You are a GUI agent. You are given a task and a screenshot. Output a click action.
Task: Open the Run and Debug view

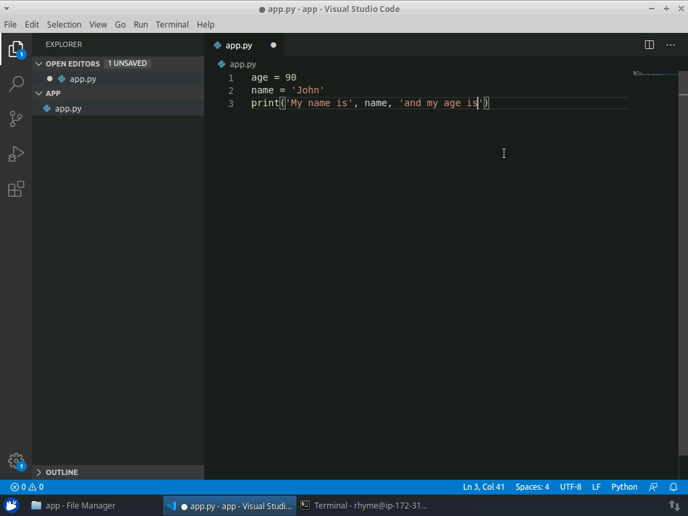(x=16, y=154)
